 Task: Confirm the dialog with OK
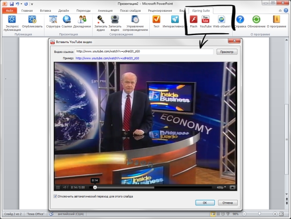(205, 203)
